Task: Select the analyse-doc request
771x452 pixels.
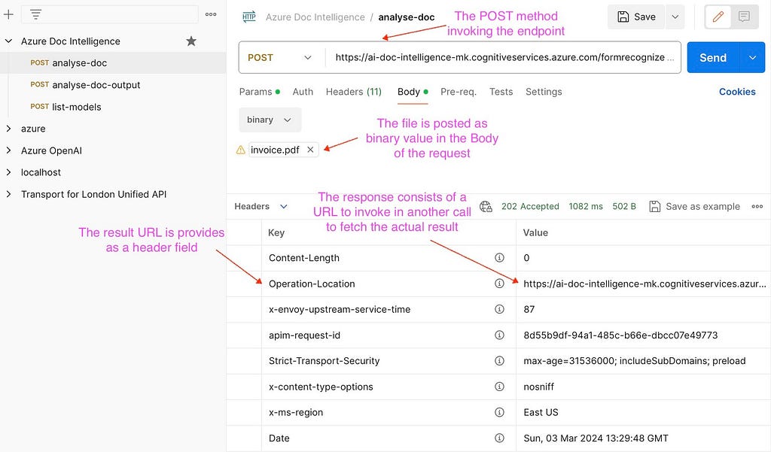Action: click(113, 63)
